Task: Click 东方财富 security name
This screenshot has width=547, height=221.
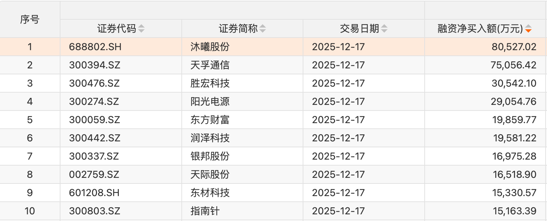Action: (210, 120)
